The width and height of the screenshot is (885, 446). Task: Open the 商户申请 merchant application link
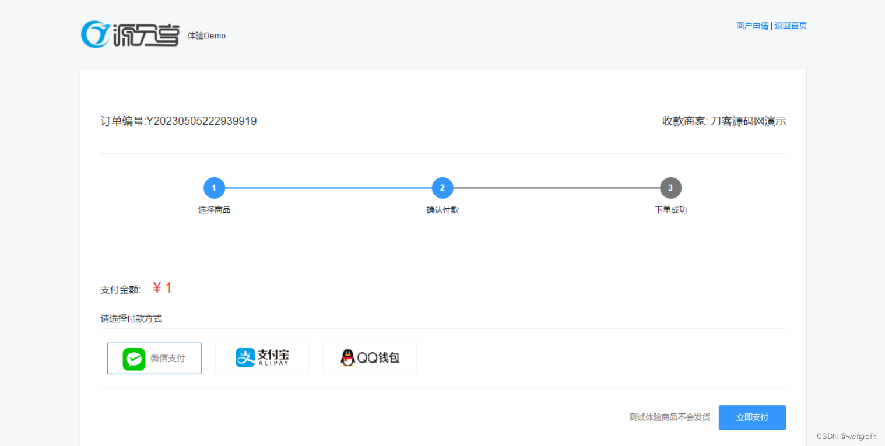[752, 26]
